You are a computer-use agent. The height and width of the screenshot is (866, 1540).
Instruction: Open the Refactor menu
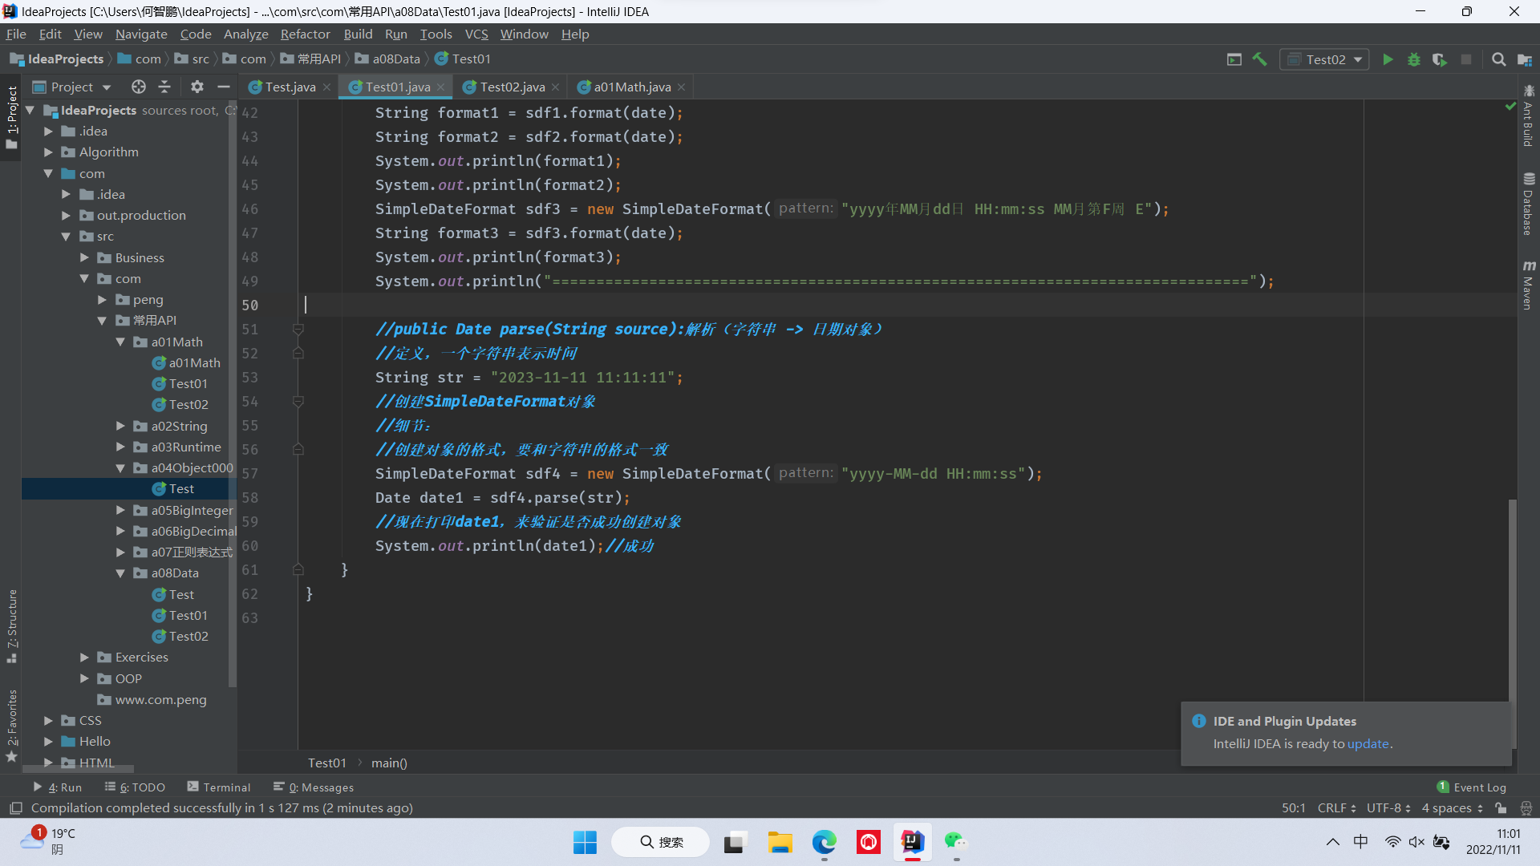coord(305,34)
